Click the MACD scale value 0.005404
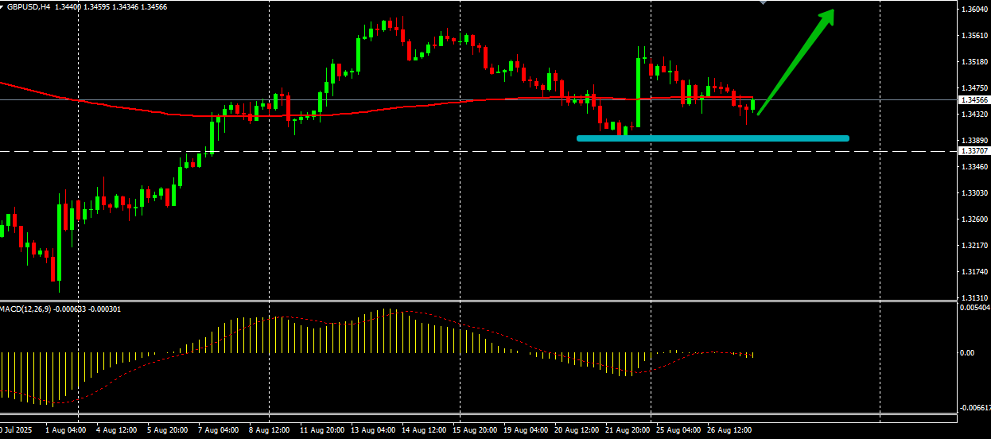The height and width of the screenshot is (439, 991). 974,307
